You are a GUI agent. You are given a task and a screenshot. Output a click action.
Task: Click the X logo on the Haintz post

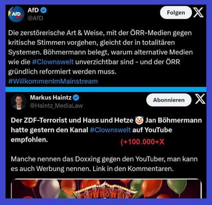pos(200,99)
